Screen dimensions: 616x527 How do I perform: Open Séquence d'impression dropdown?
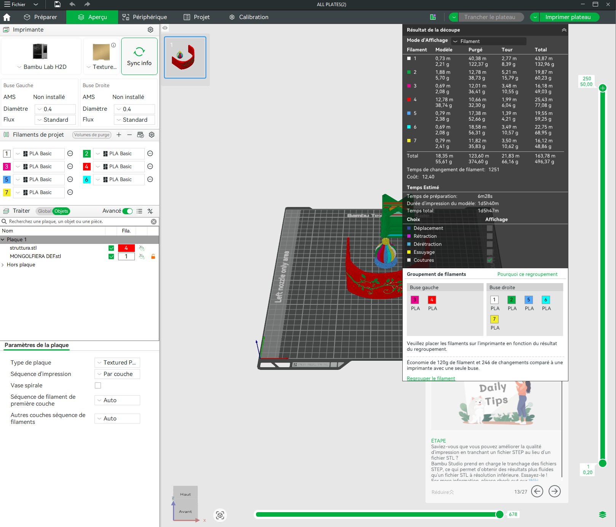tap(117, 374)
